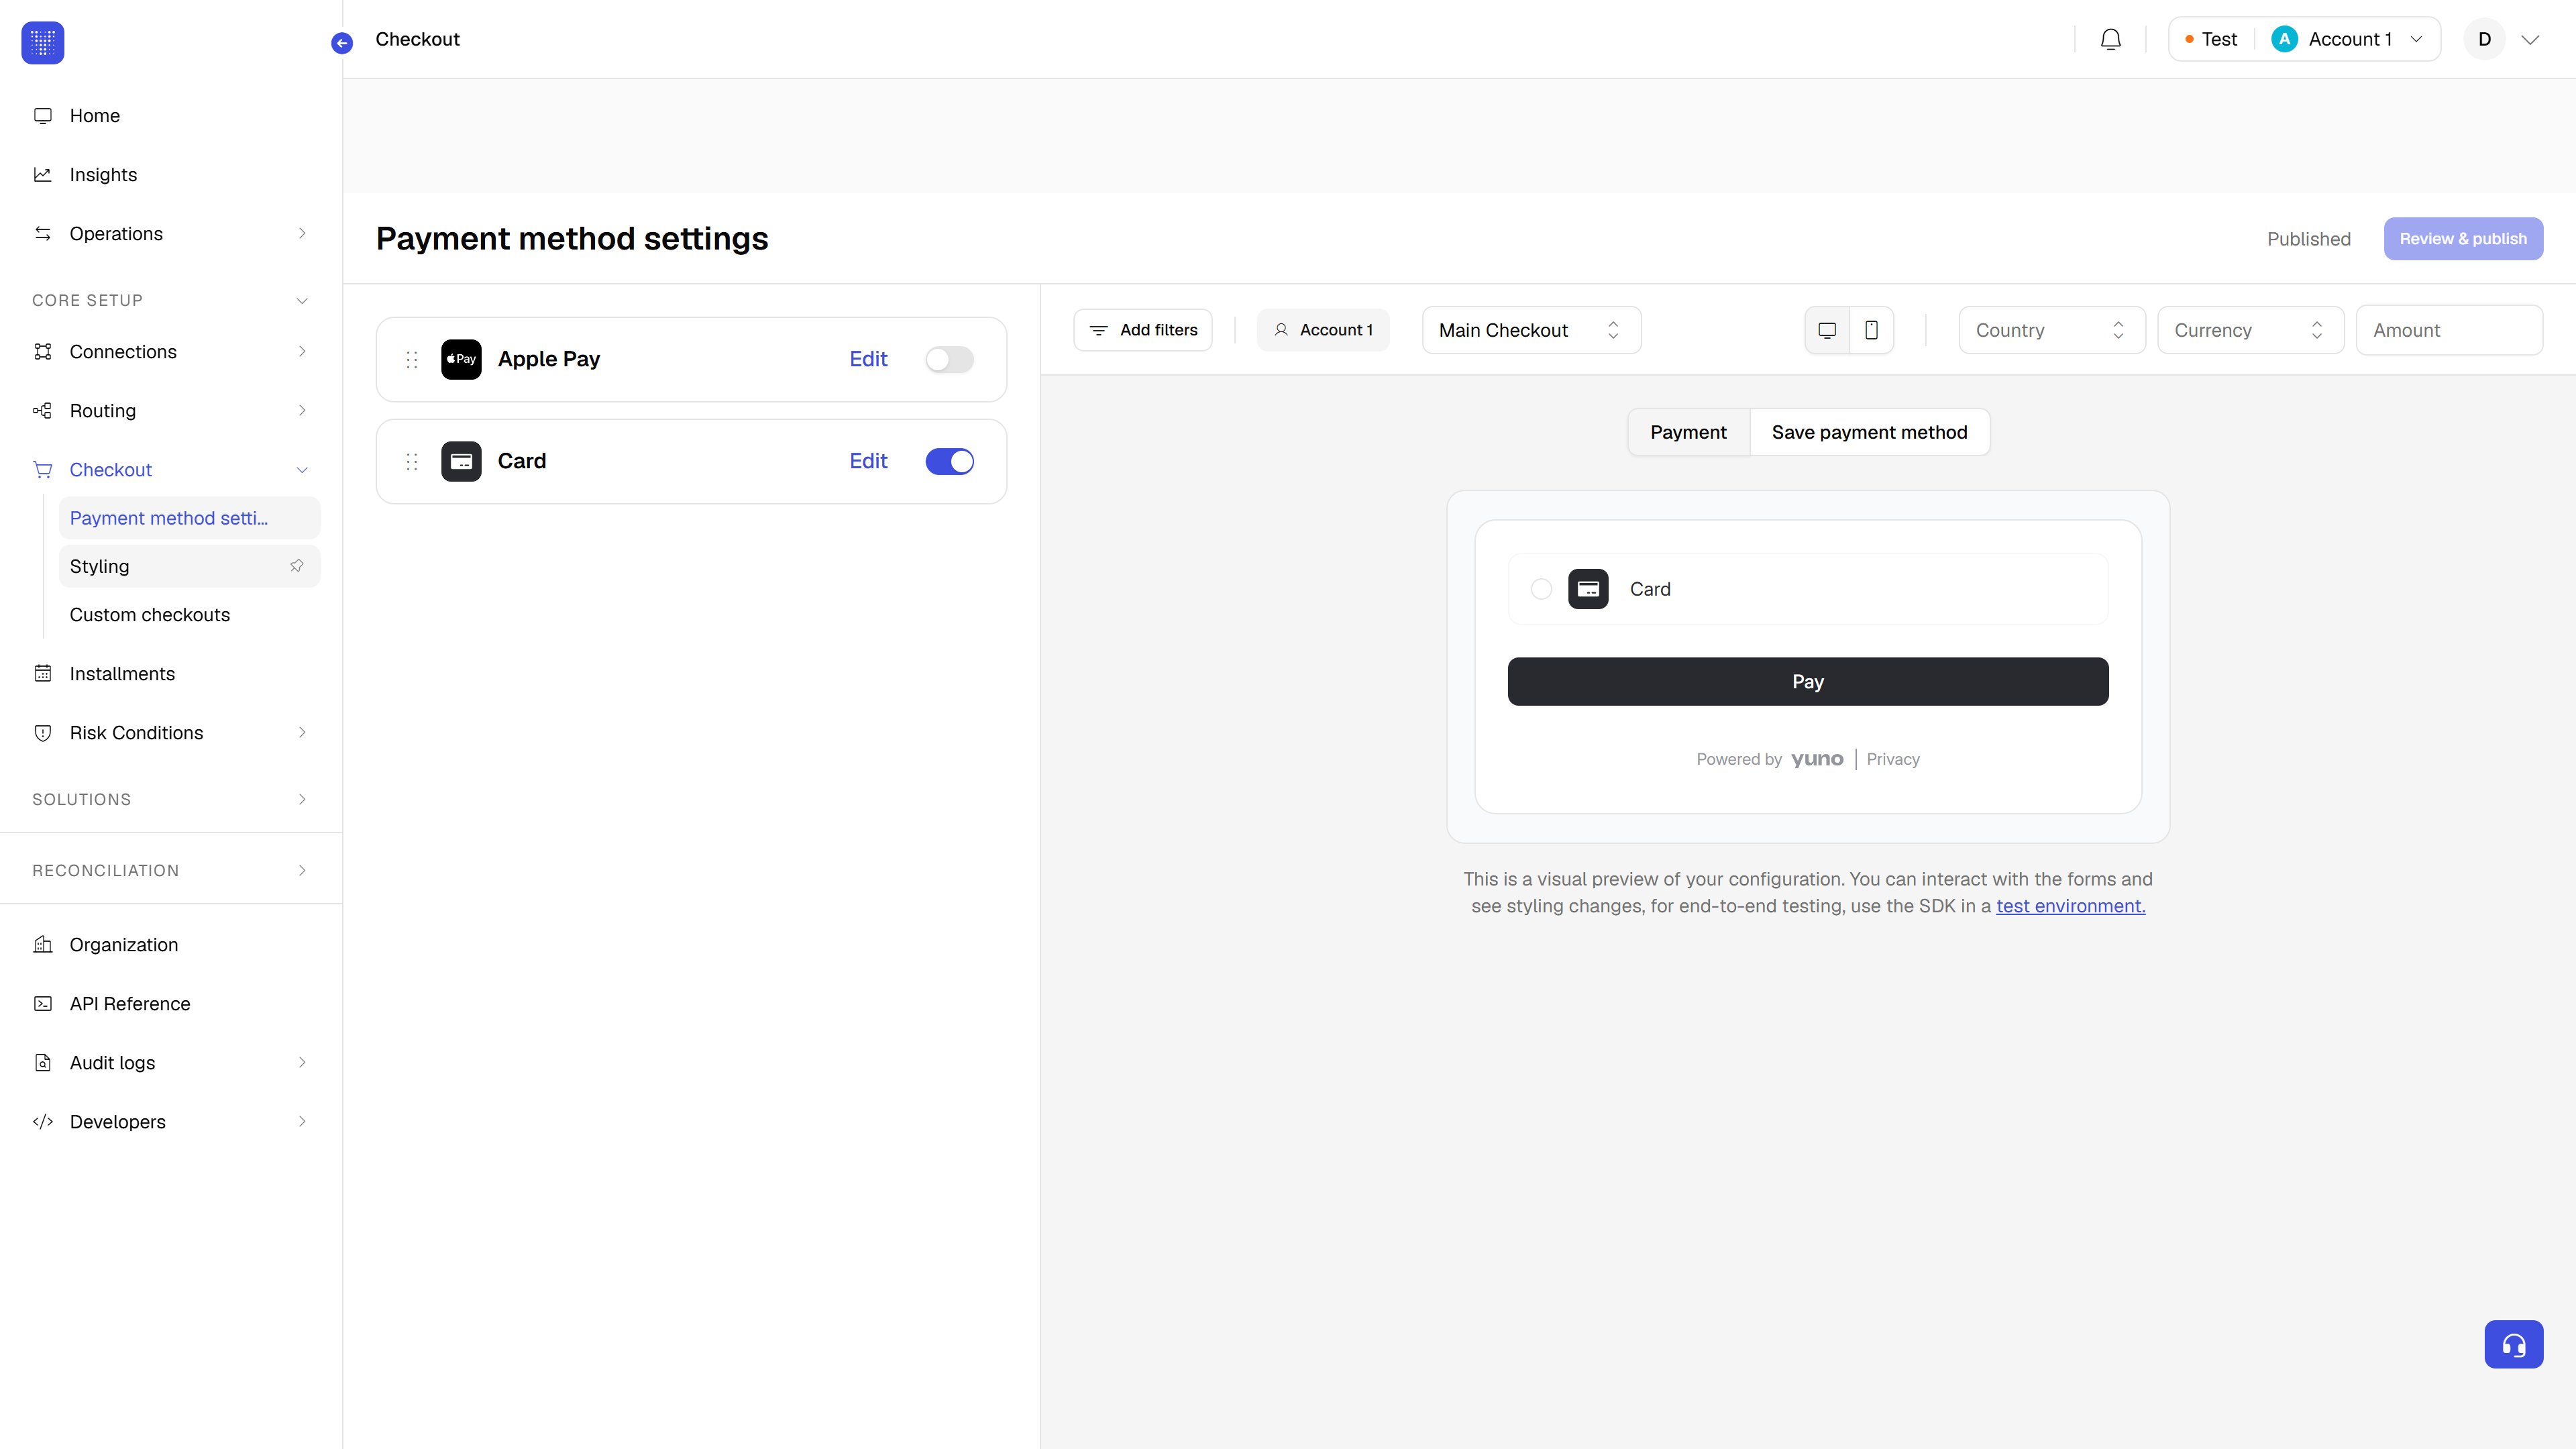Grab the Card row drag handle
This screenshot has height=1449, width=2576.
pos(412,462)
